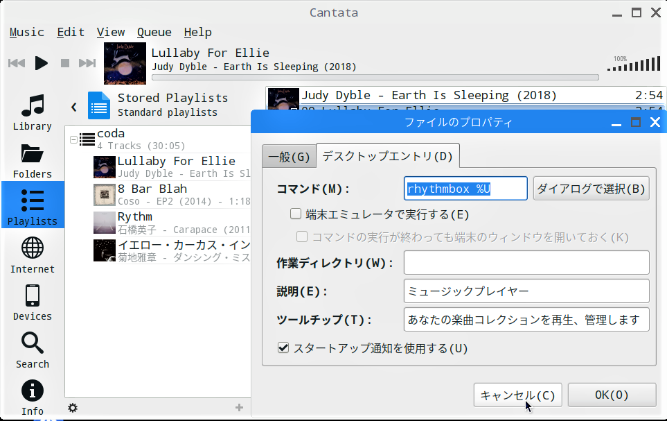The height and width of the screenshot is (421, 667).
Task: Go back from Stored Playlists
Action: [x=74, y=107]
